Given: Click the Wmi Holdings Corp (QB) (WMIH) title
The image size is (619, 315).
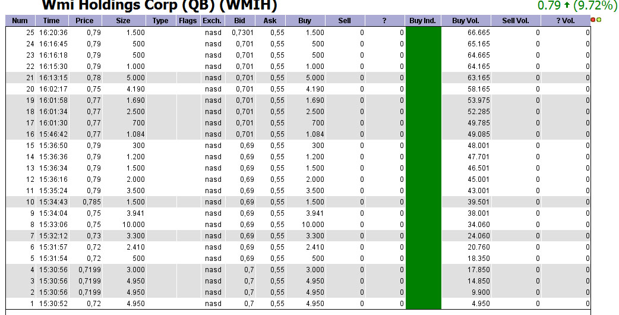Looking at the screenshot, I should pyautogui.click(x=159, y=5).
